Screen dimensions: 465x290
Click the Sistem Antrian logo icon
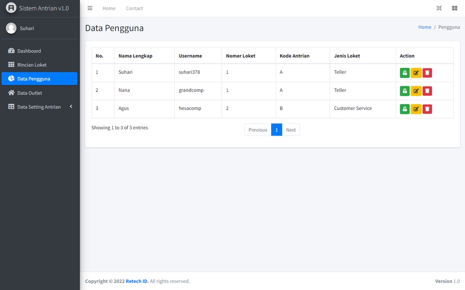(11, 8)
